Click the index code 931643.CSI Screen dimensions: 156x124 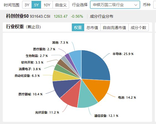[x=40, y=16]
